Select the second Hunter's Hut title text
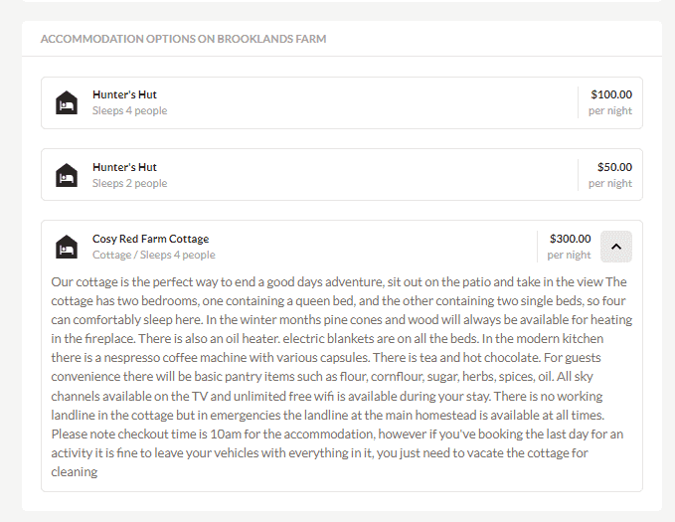The height and width of the screenshot is (522, 675). 124,167
